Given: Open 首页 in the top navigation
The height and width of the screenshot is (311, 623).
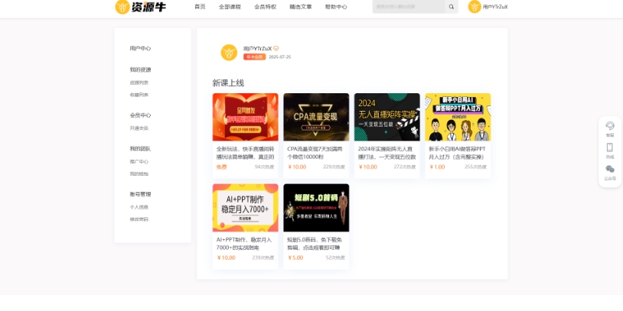Looking at the screenshot, I should coord(200,7).
